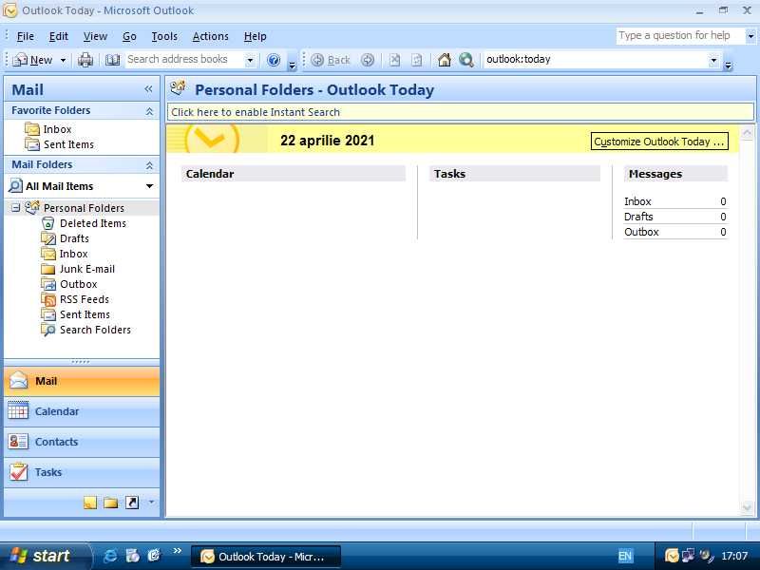Open the address bar dropdown arrow
760x570 pixels.
(x=713, y=60)
